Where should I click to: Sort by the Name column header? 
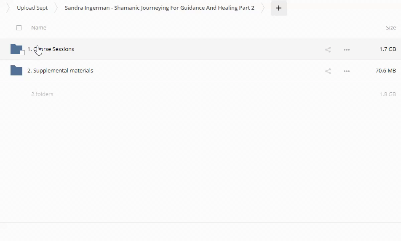click(x=39, y=28)
